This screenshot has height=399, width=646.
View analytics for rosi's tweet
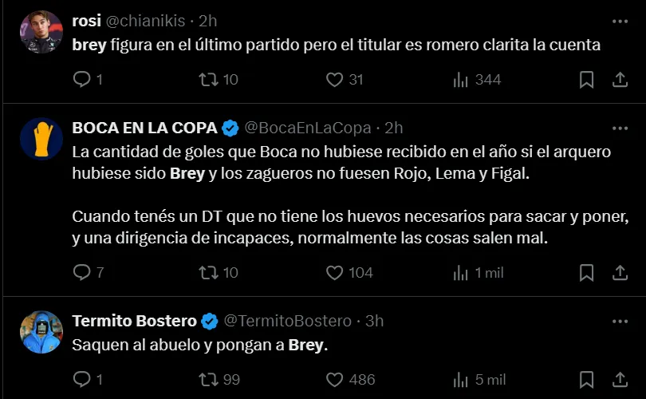[x=461, y=79]
